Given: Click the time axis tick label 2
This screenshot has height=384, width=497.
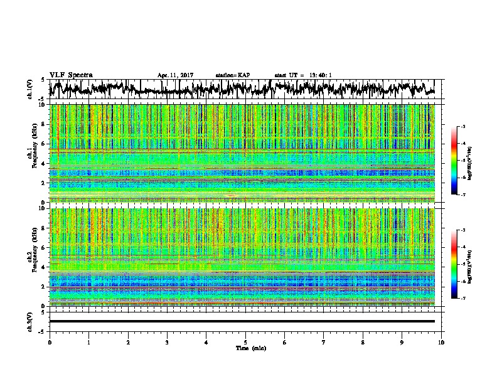Looking at the screenshot, I should coord(128,343).
